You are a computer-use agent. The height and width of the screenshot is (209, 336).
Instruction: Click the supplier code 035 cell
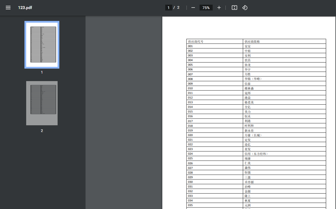[x=214, y=205]
